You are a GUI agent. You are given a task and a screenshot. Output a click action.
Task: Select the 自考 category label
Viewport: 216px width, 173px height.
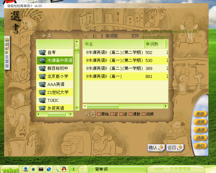pos(52,52)
